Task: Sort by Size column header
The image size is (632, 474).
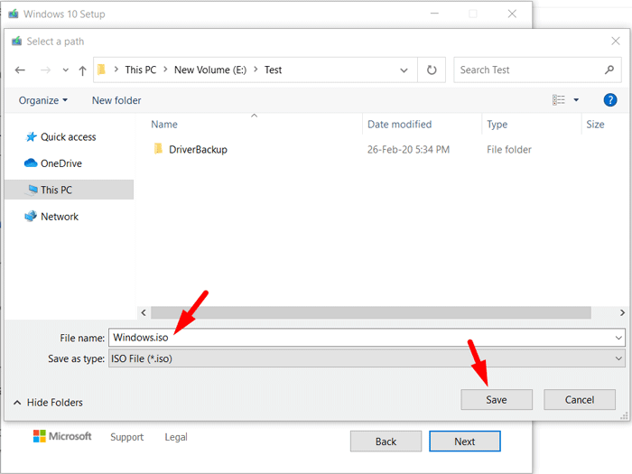Action: click(595, 125)
